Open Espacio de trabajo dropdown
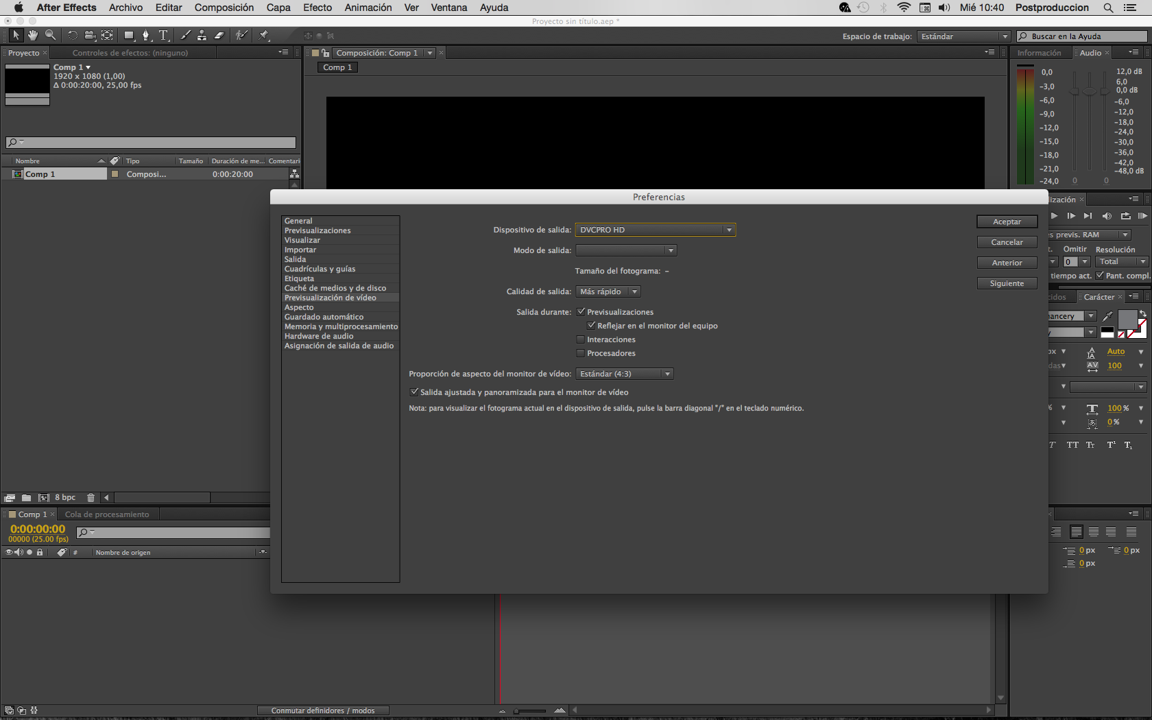Viewport: 1152px width, 720px height. [964, 36]
